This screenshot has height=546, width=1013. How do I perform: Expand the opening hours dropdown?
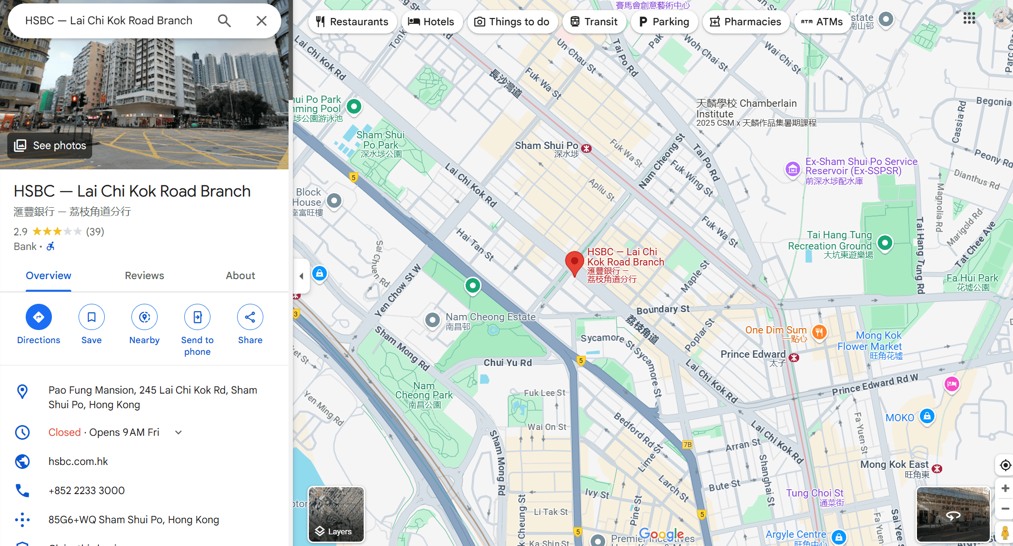click(x=178, y=432)
